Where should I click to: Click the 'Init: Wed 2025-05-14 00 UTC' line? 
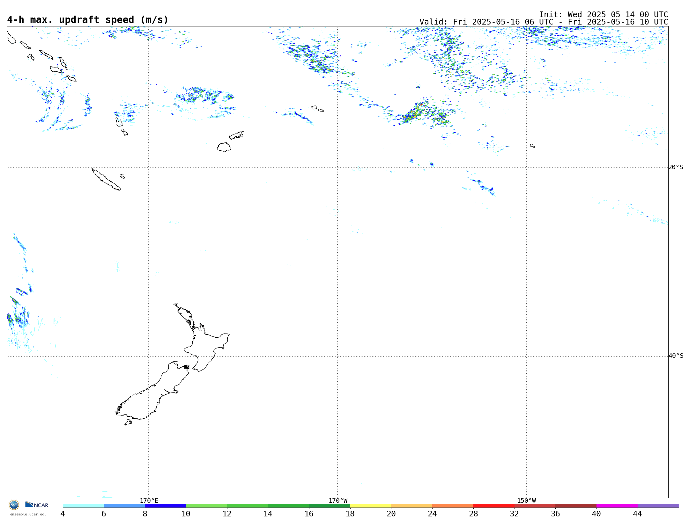click(604, 15)
